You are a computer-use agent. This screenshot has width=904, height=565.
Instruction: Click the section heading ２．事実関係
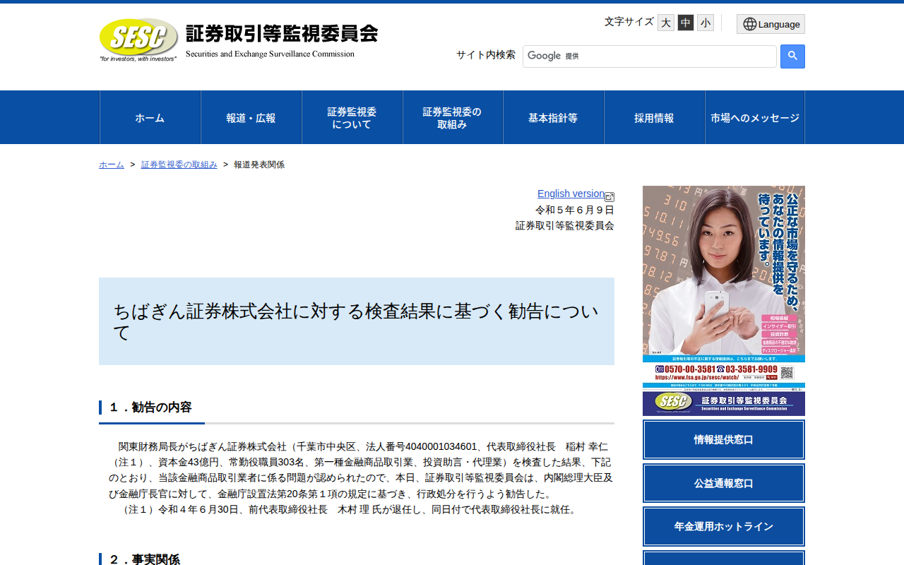[143, 559]
